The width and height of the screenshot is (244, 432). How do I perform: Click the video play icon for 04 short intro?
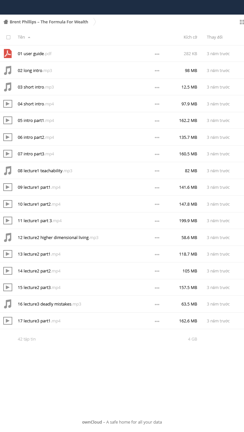click(x=8, y=104)
